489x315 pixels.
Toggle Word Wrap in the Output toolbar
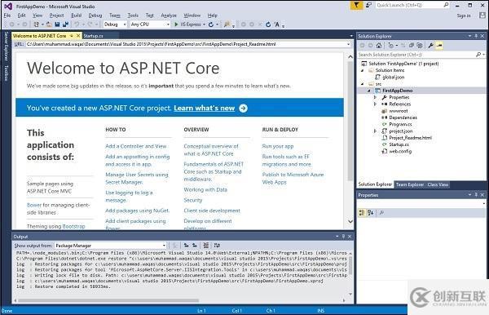point(217,246)
